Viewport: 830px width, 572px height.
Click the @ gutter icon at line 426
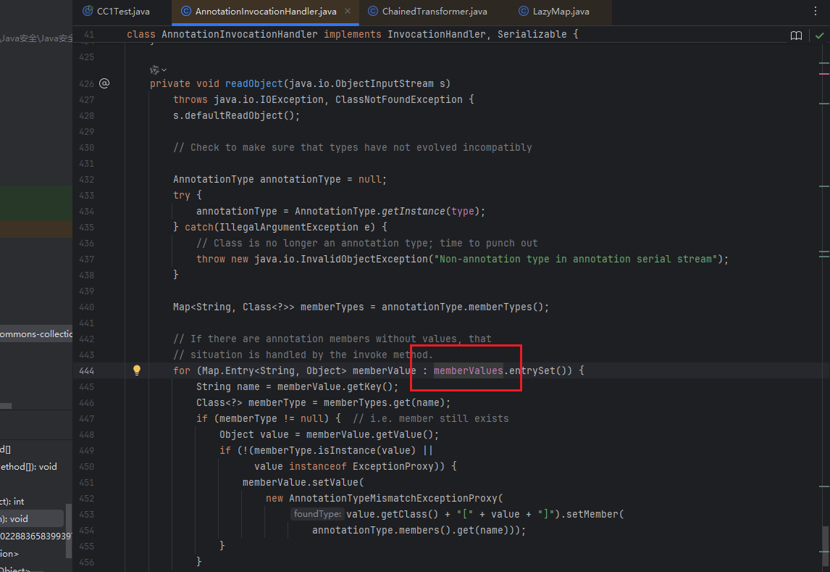[x=104, y=83]
